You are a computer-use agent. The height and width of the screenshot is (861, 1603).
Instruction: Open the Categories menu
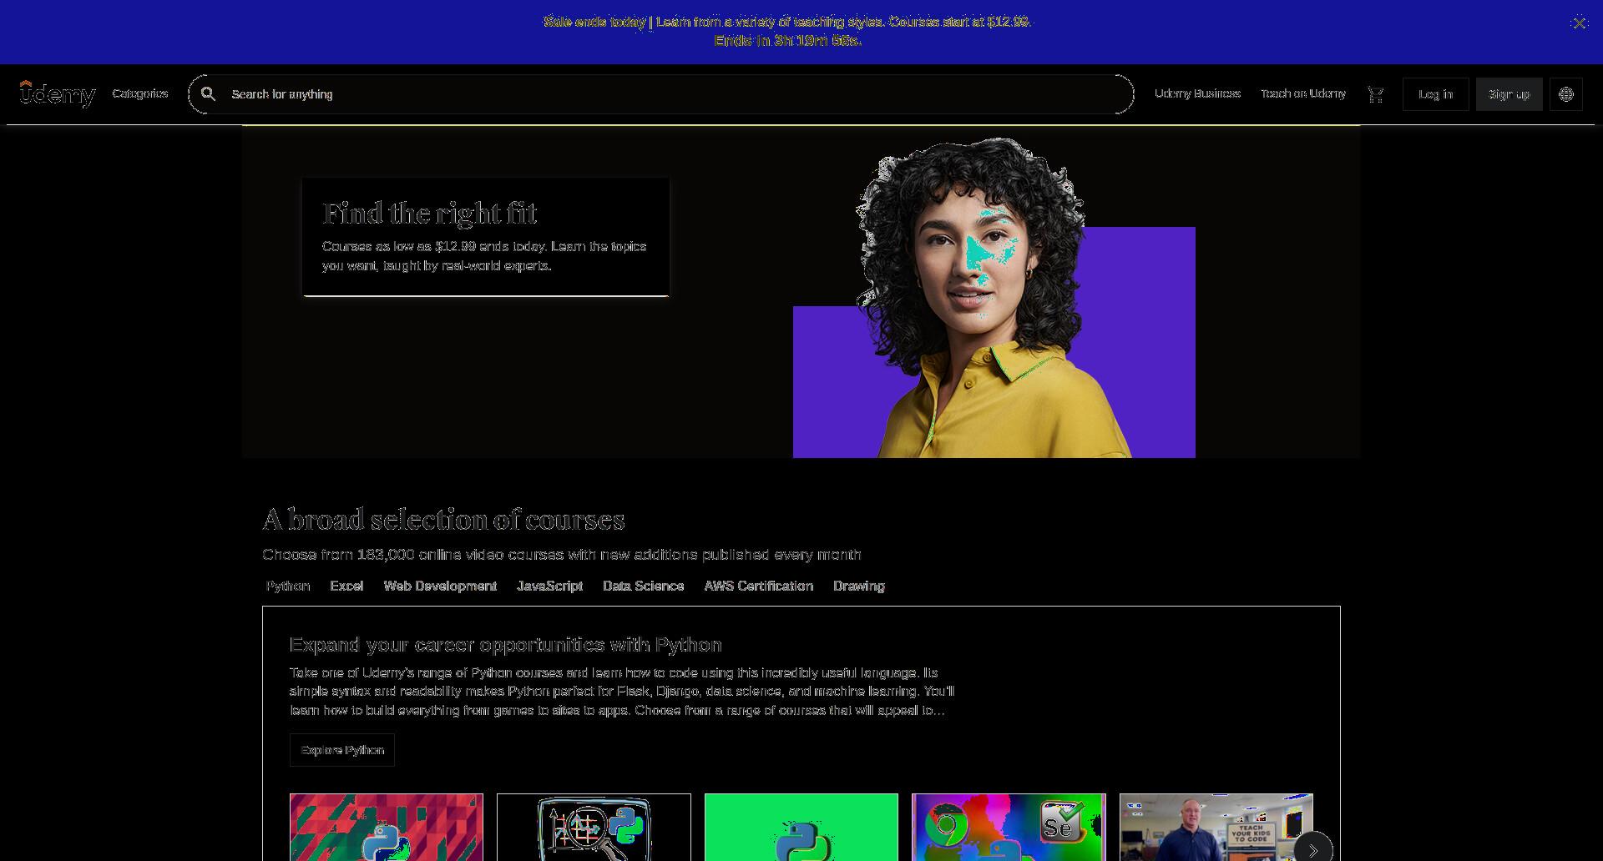click(x=140, y=93)
